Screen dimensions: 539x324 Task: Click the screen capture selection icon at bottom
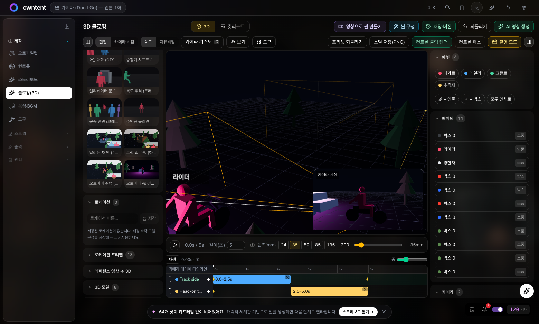tap(472, 310)
